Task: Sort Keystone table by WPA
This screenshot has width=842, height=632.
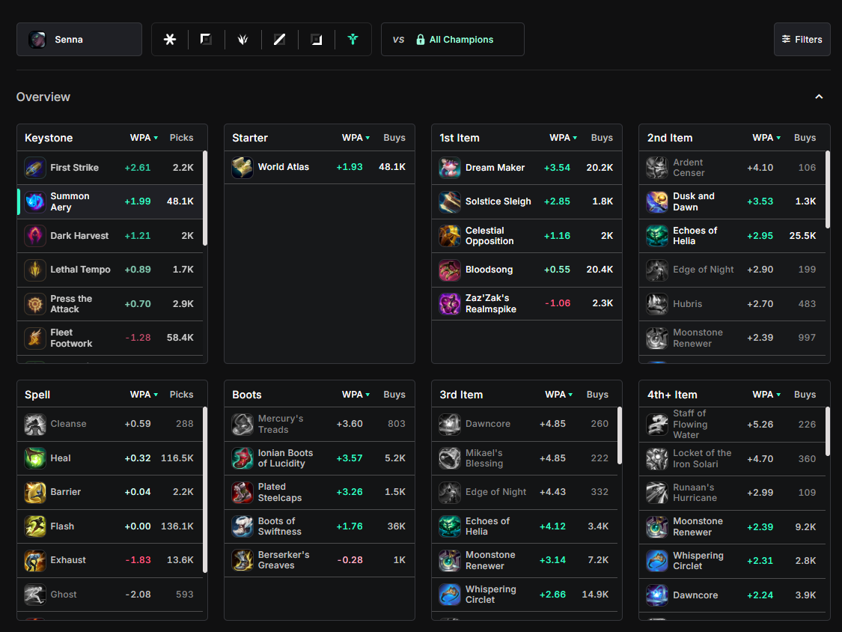Action: tap(144, 138)
